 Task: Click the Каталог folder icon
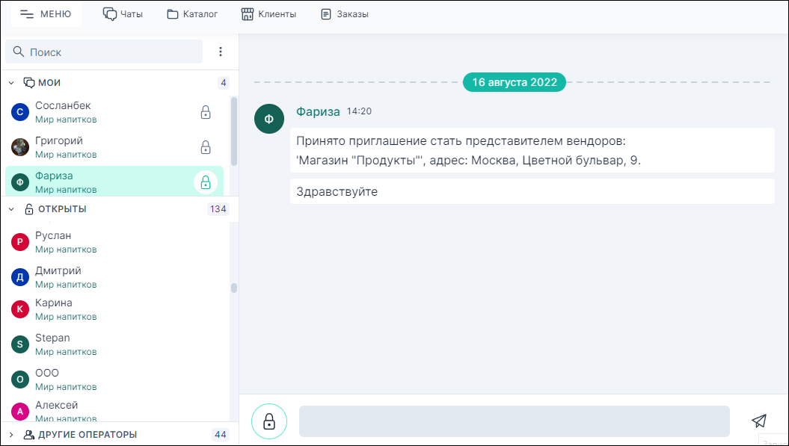pyautogui.click(x=173, y=13)
